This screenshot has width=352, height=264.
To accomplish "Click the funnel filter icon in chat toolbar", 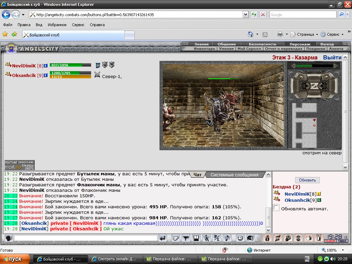I will point(186,238).
